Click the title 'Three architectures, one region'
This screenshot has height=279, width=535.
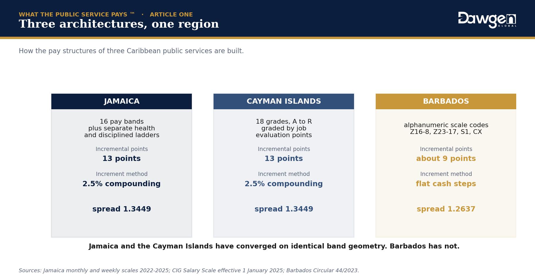pyautogui.click(x=119, y=24)
